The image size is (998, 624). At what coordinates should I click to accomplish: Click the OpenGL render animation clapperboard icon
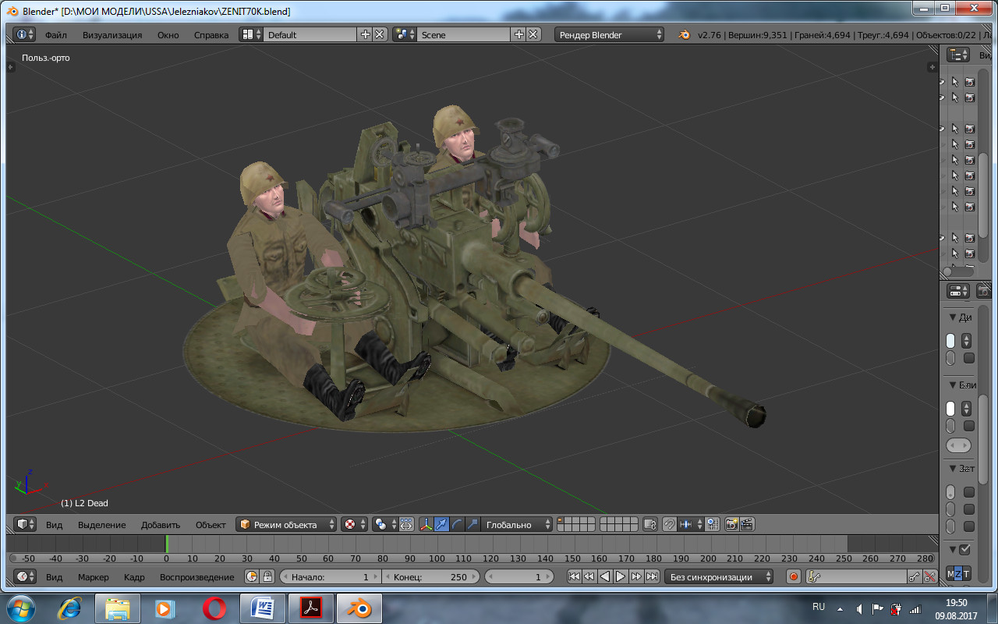[747, 524]
